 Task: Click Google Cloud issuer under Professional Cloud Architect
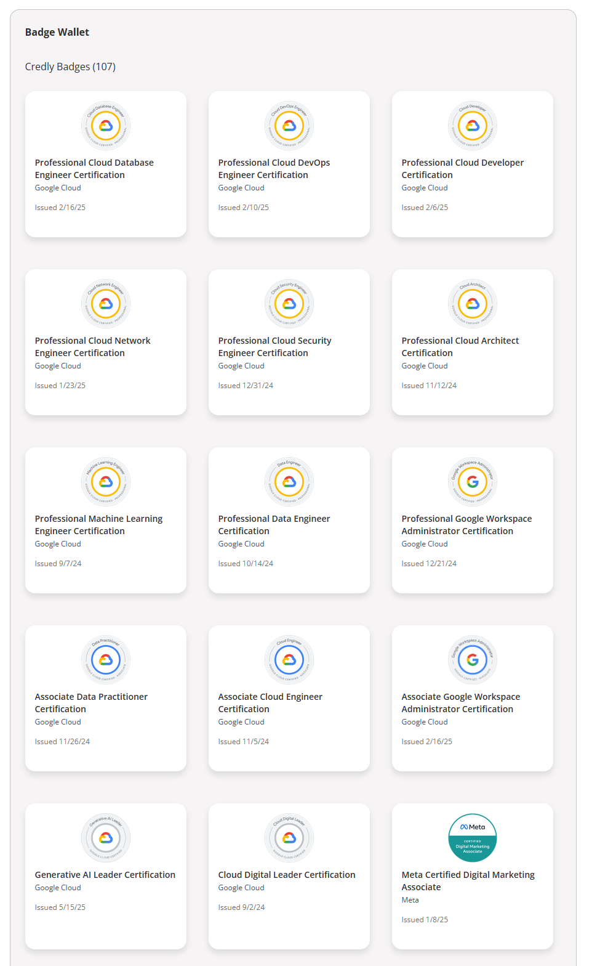point(425,366)
